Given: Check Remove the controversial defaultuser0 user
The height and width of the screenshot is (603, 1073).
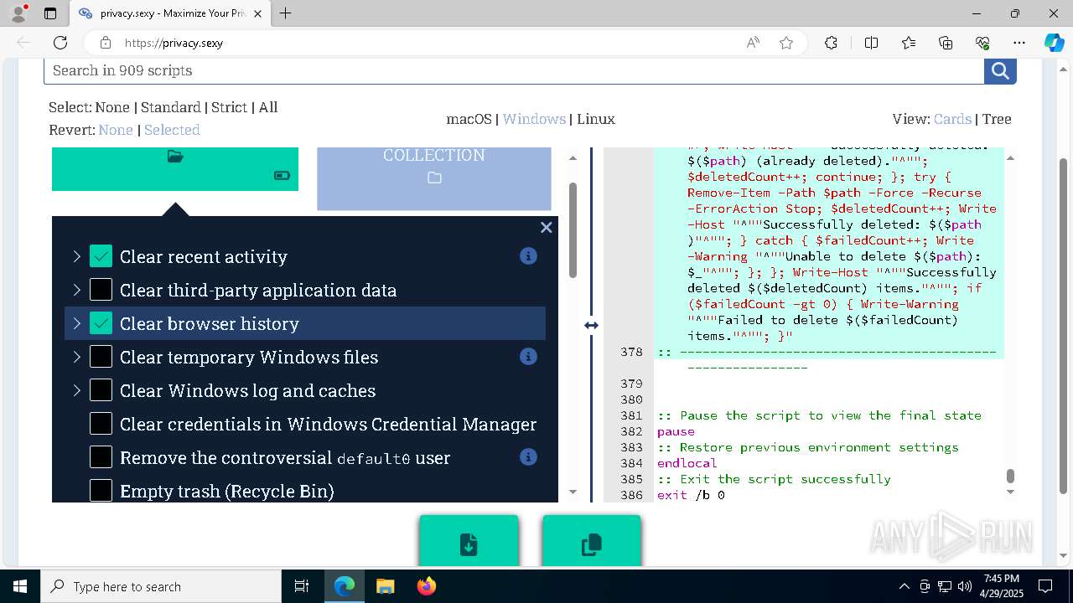Looking at the screenshot, I should [101, 457].
